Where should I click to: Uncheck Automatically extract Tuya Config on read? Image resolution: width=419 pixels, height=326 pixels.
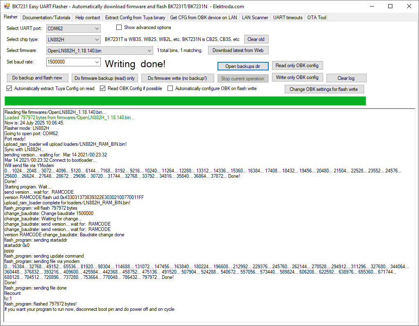9,88
